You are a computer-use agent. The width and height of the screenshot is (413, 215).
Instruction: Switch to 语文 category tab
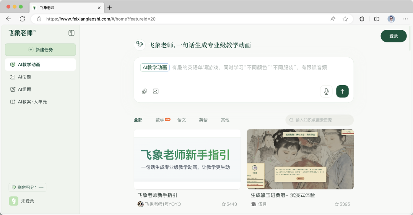182,120
